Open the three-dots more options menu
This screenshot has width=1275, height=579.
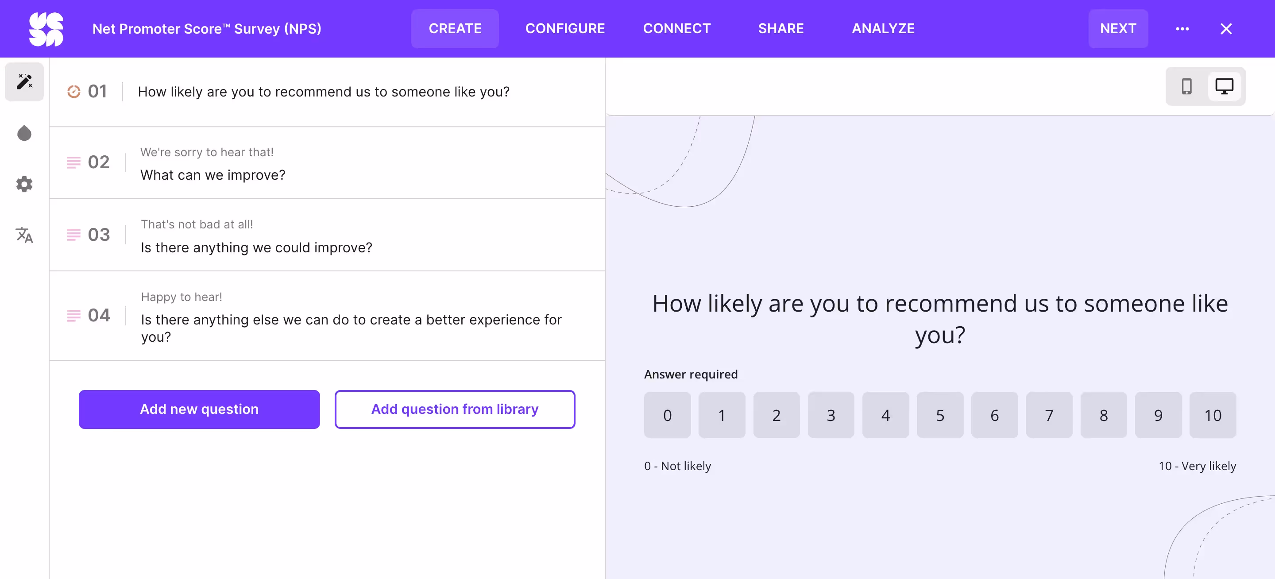tap(1182, 29)
